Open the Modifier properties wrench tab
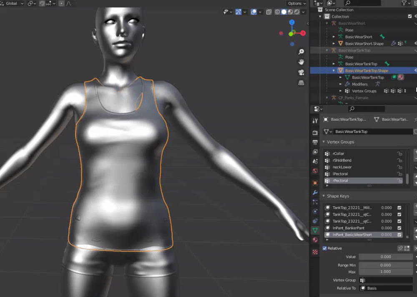 pyautogui.click(x=315, y=193)
